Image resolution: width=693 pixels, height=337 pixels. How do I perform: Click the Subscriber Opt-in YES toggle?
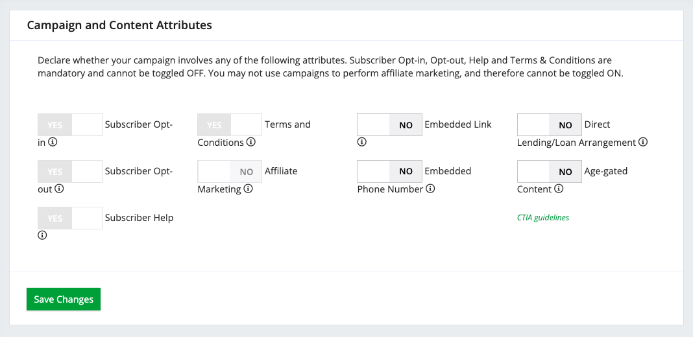coord(70,124)
